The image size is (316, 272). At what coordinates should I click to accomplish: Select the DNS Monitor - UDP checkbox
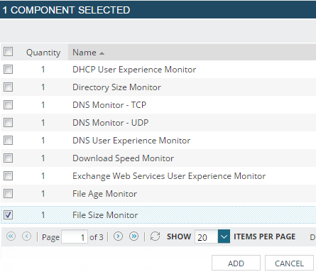point(8,123)
